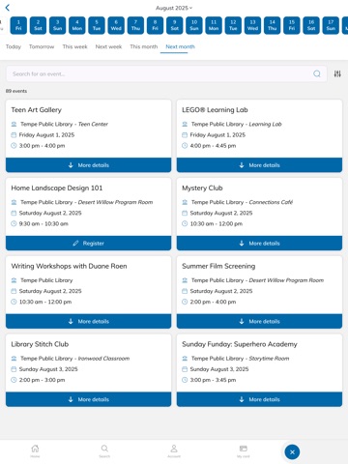Click the clock icon on Library Stitch Club
The image size is (348, 464).
[x=14, y=380]
